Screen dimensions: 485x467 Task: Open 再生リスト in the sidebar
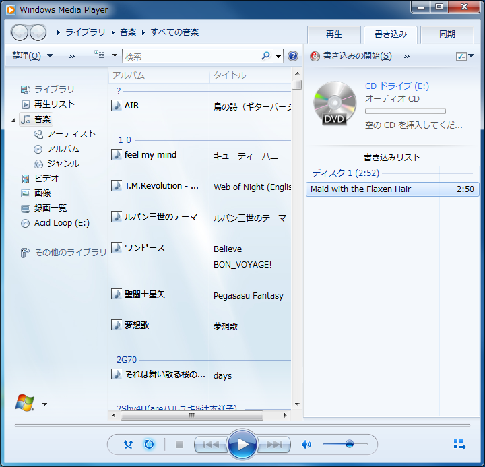[54, 104]
